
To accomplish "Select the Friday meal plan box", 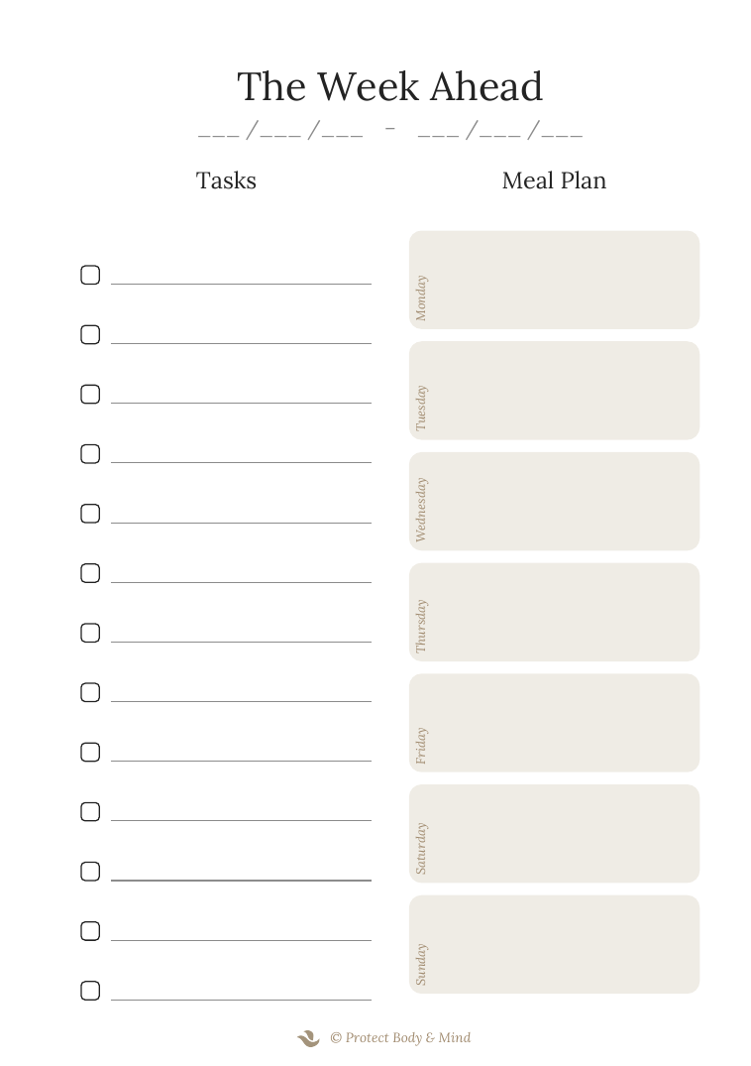I will [554, 723].
